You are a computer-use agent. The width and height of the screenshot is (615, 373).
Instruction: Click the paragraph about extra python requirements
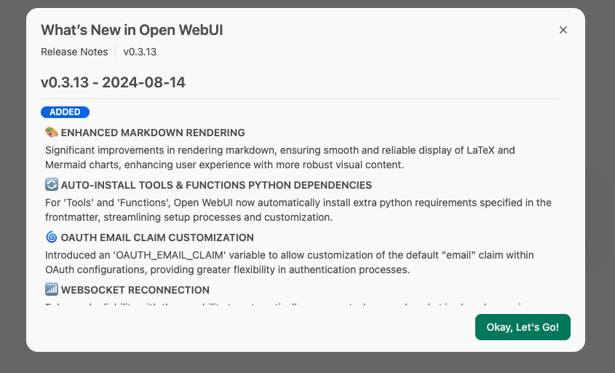(298, 210)
